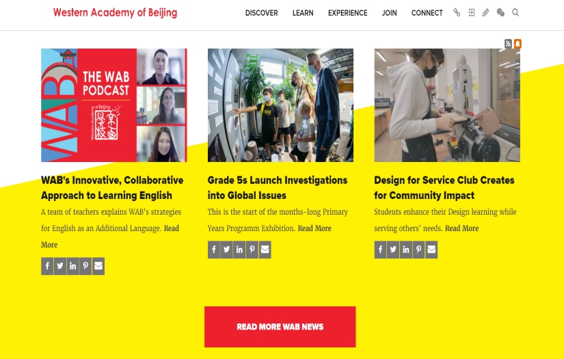564x359 pixels.
Task: Open the quick links chain icon
Action: pos(457,12)
